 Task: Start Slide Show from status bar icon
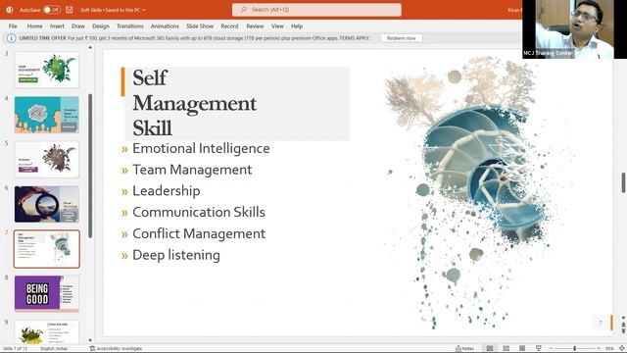tap(538, 349)
